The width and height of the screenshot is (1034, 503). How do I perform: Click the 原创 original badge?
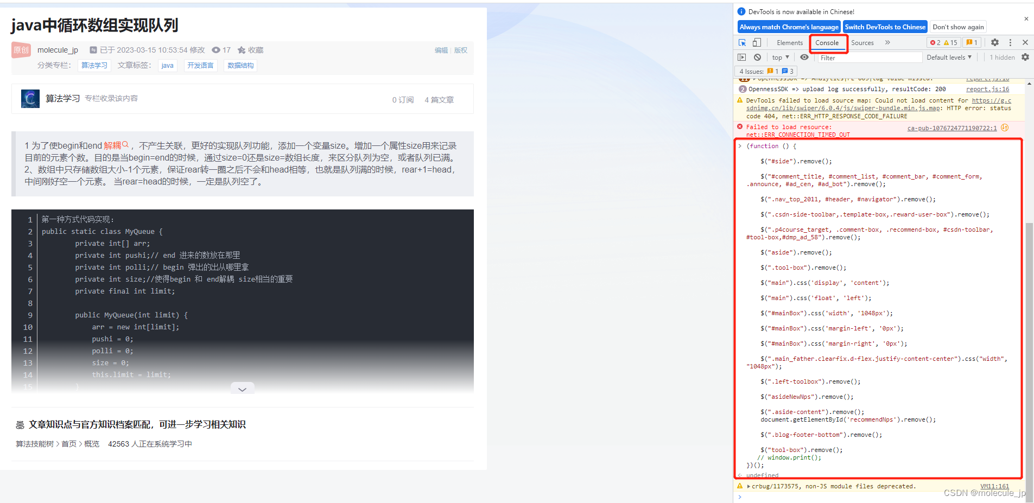click(x=21, y=50)
